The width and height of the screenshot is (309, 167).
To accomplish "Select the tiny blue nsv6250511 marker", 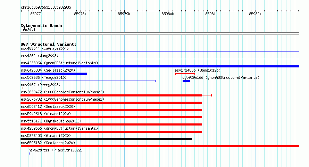I will click(x=29, y=154).
